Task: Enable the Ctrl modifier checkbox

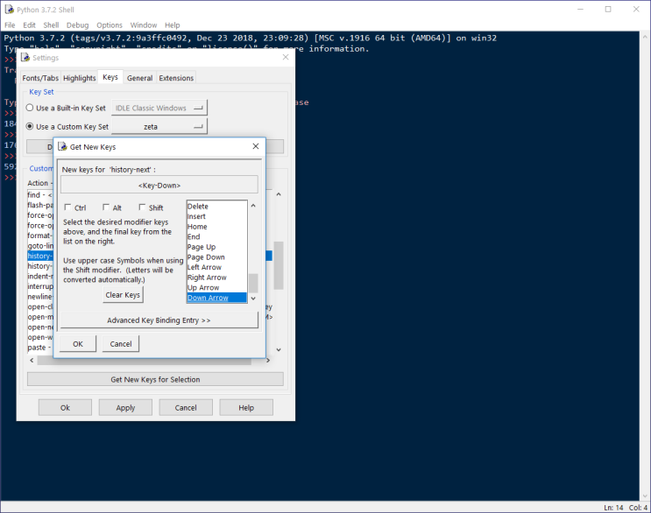Action: 68,208
